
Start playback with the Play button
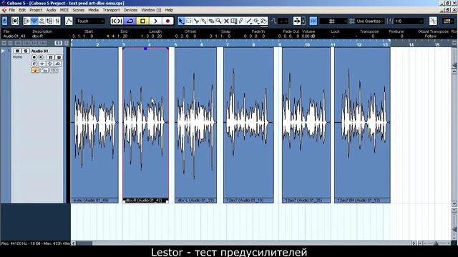pos(155,21)
